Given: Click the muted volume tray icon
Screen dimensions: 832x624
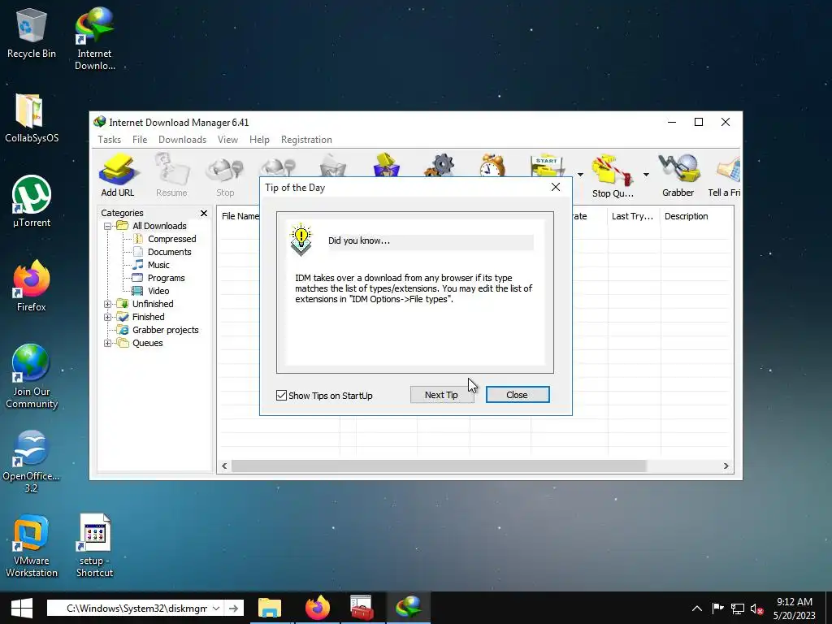Looking at the screenshot, I should 757,609.
